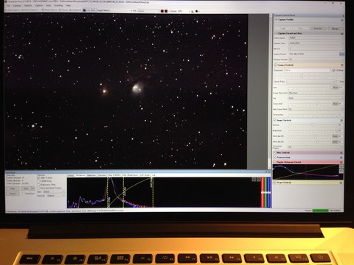The image size is (354, 265).
Task: Open the FX effect dropdown
Action: pyautogui.click(x=148, y=11)
